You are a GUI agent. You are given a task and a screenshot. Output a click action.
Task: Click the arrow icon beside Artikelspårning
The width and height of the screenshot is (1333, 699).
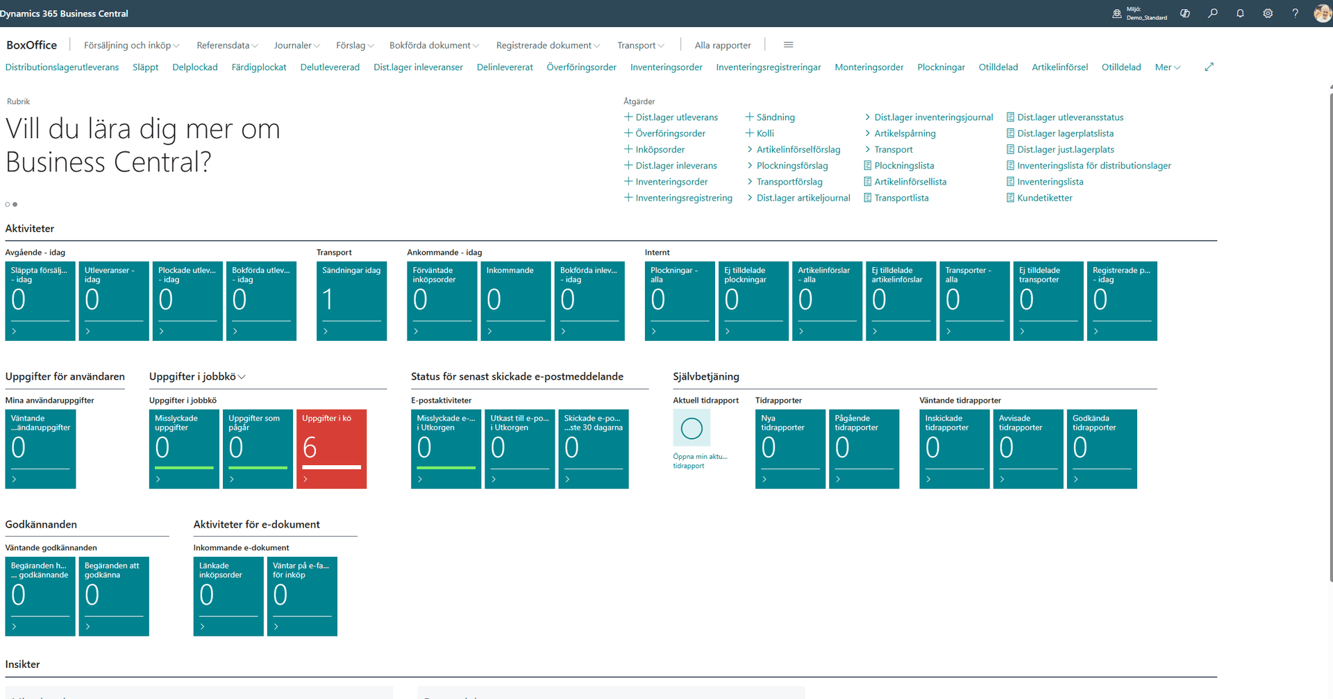point(868,133)
